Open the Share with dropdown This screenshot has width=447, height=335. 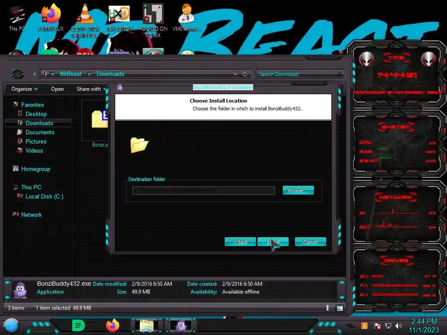(x=91, y=89)
